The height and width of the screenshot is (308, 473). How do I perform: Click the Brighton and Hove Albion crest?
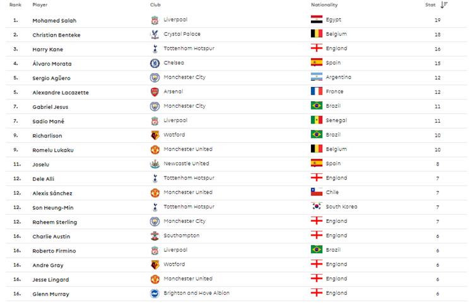point(155,294)
